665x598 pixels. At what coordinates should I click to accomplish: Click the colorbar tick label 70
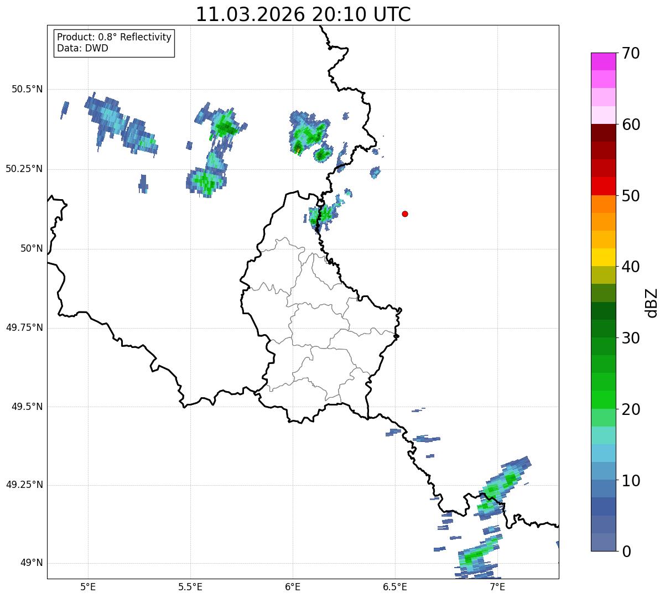coord(631,54)
